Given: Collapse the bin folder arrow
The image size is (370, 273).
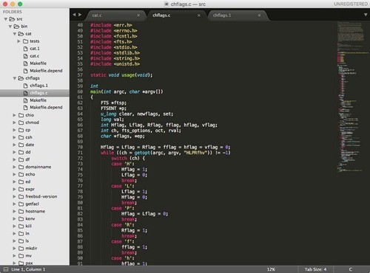Looking at the screenshot, I should (x=10, y=27).
